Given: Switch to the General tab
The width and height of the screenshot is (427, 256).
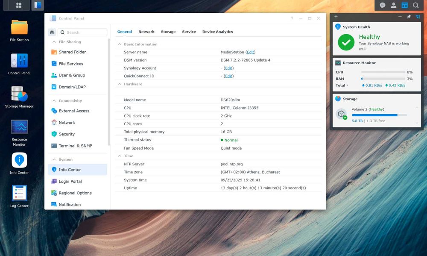Looking at the screenshot, I should click(124, 32).
